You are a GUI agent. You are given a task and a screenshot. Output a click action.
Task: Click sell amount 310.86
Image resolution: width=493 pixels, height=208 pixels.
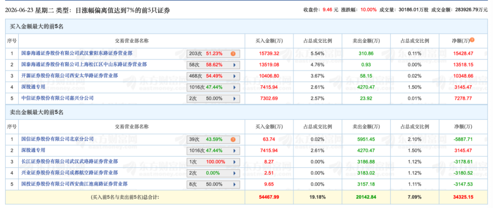[366, 54]
